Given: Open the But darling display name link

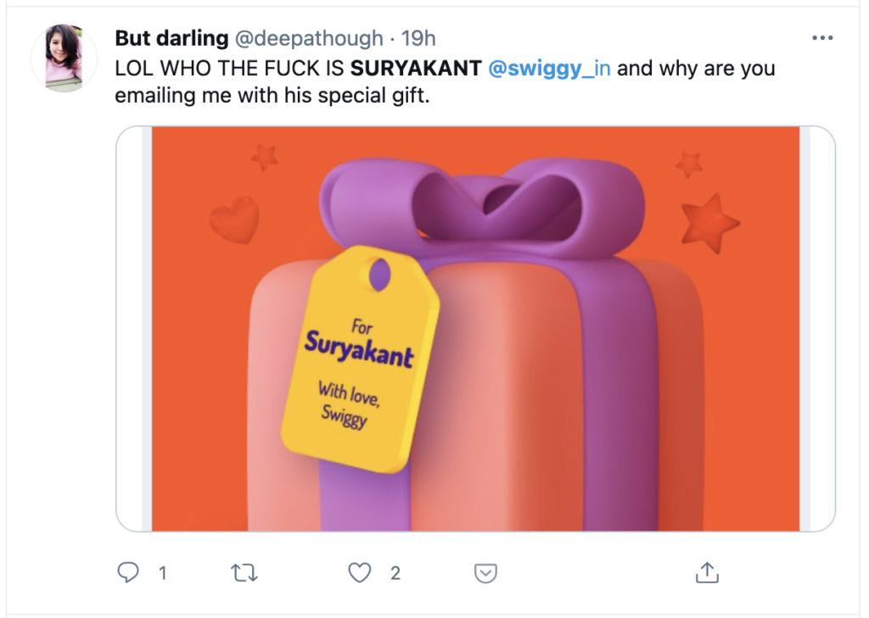Looking at the screenshot, I should [171, 38].
